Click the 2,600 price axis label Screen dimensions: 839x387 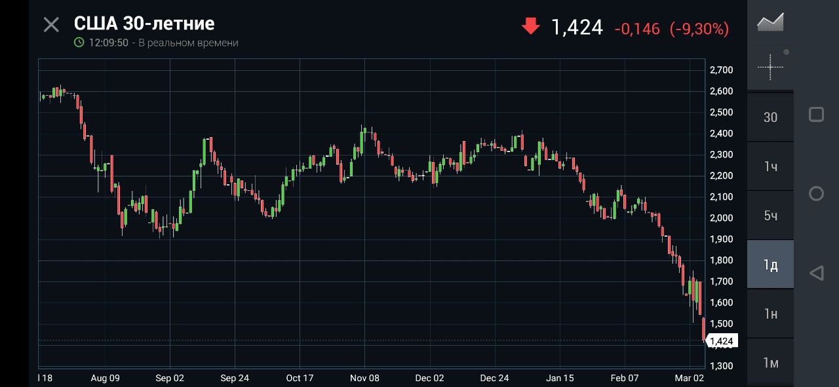click(x=721, y=91)
